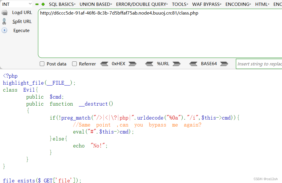282x183 pixels.
Task: Click the echo "No!" line
Action: 90,146
